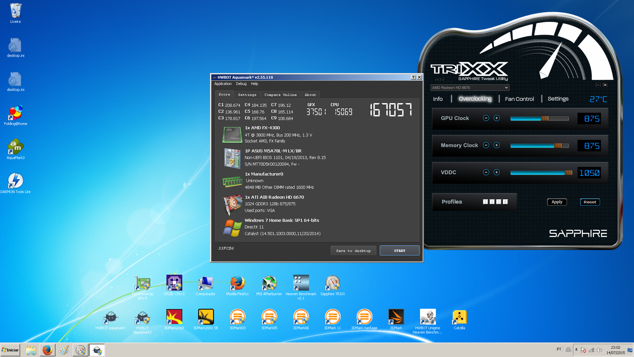Click the GPU Clock value field 875
The height and width of the screenshot is (357, 634).
589,118
